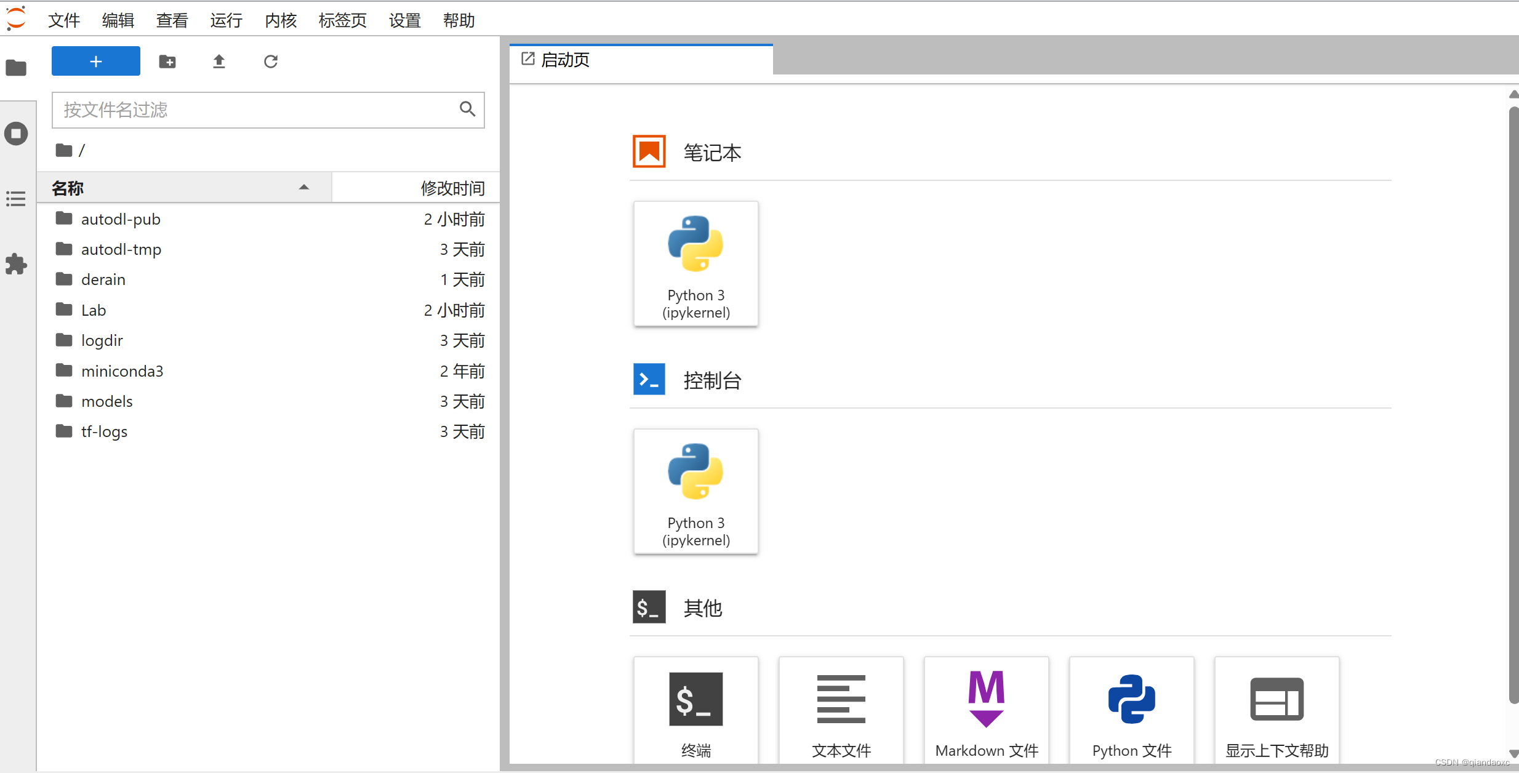1519x773 pixels.
Task: Select the derain folder
Action: 268,279
